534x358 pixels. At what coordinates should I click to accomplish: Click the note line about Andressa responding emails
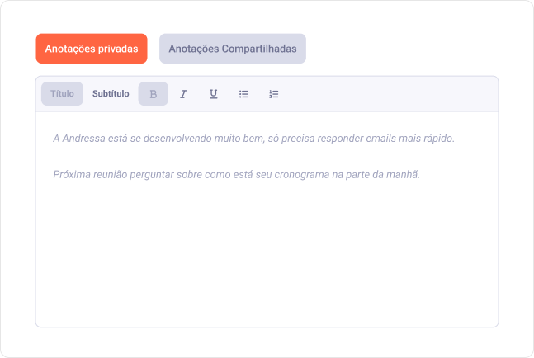click(253, 138)
